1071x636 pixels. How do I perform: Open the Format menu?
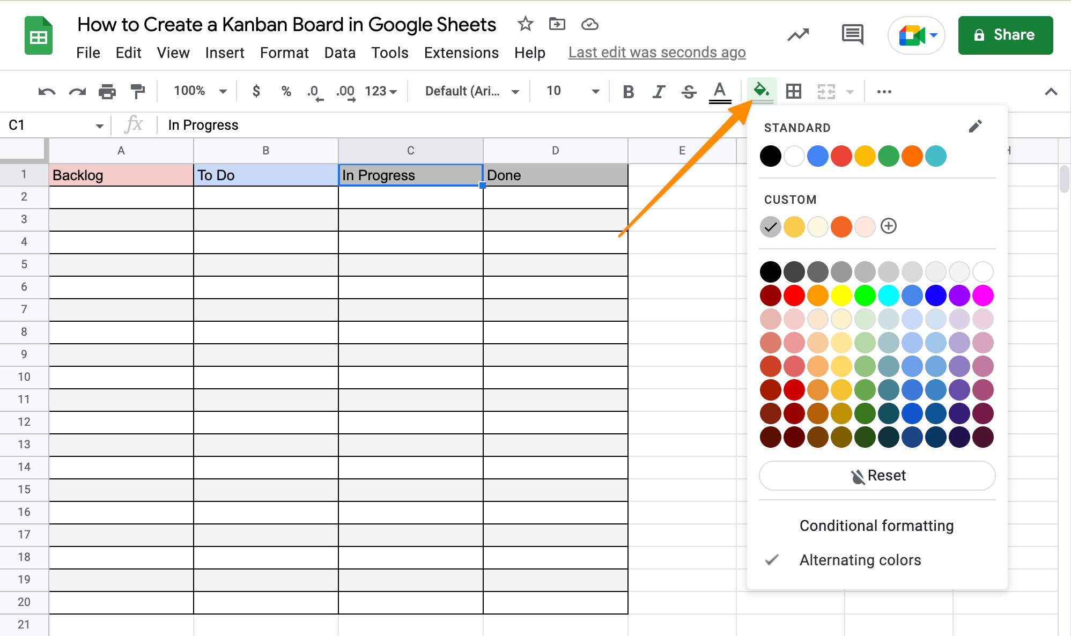coord(284,53)
